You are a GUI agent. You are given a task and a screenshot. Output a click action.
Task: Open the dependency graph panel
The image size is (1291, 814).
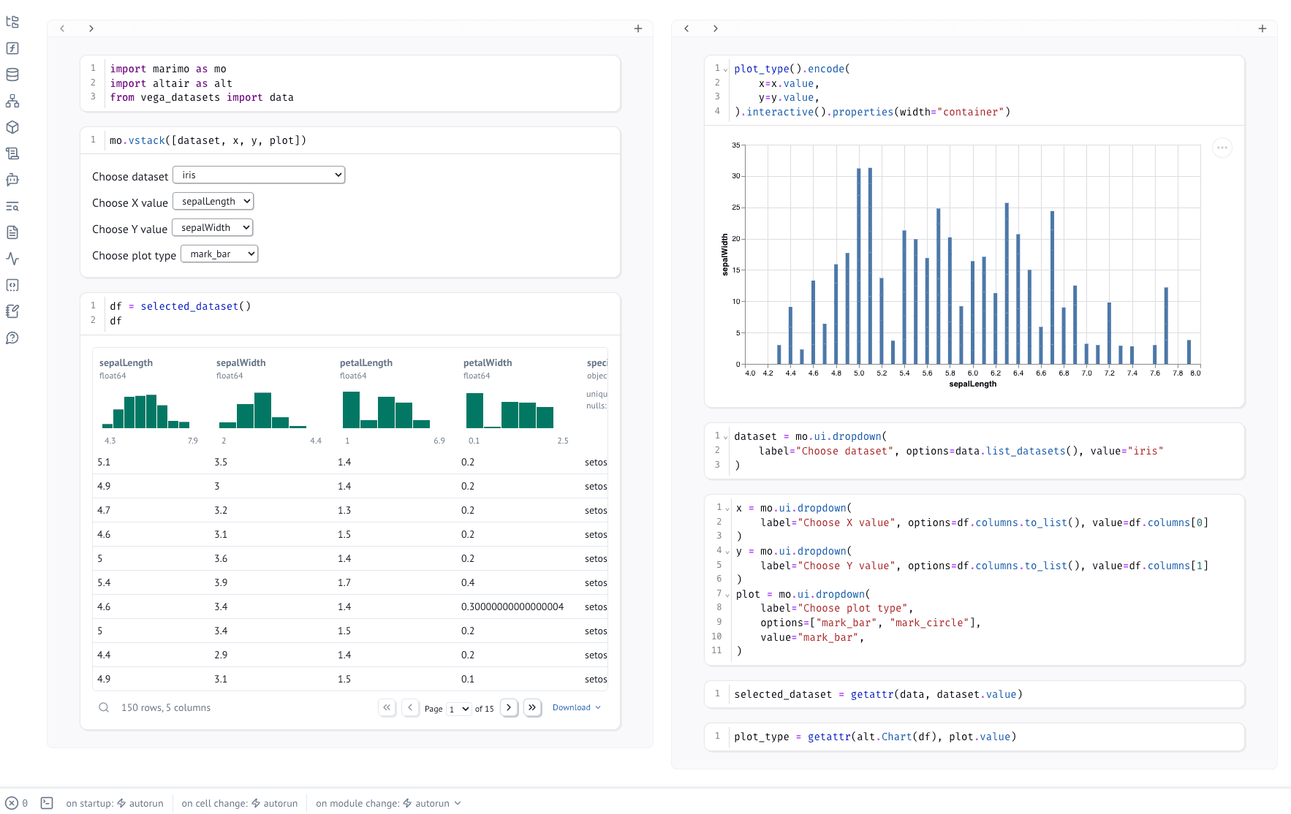(x=12, y=101)
